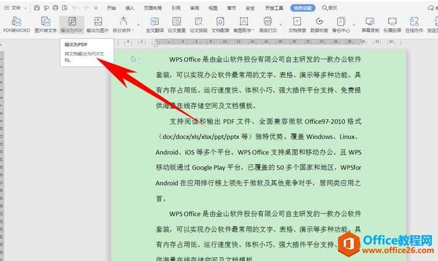Open 论文排版 tool
438x261 pixels.
[x=198, y=25]
